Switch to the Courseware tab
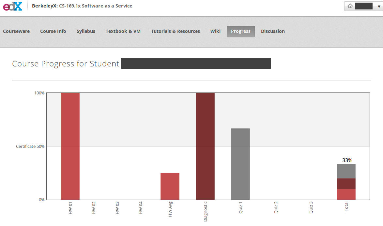 pyautogui.click(x=16, y=31)
